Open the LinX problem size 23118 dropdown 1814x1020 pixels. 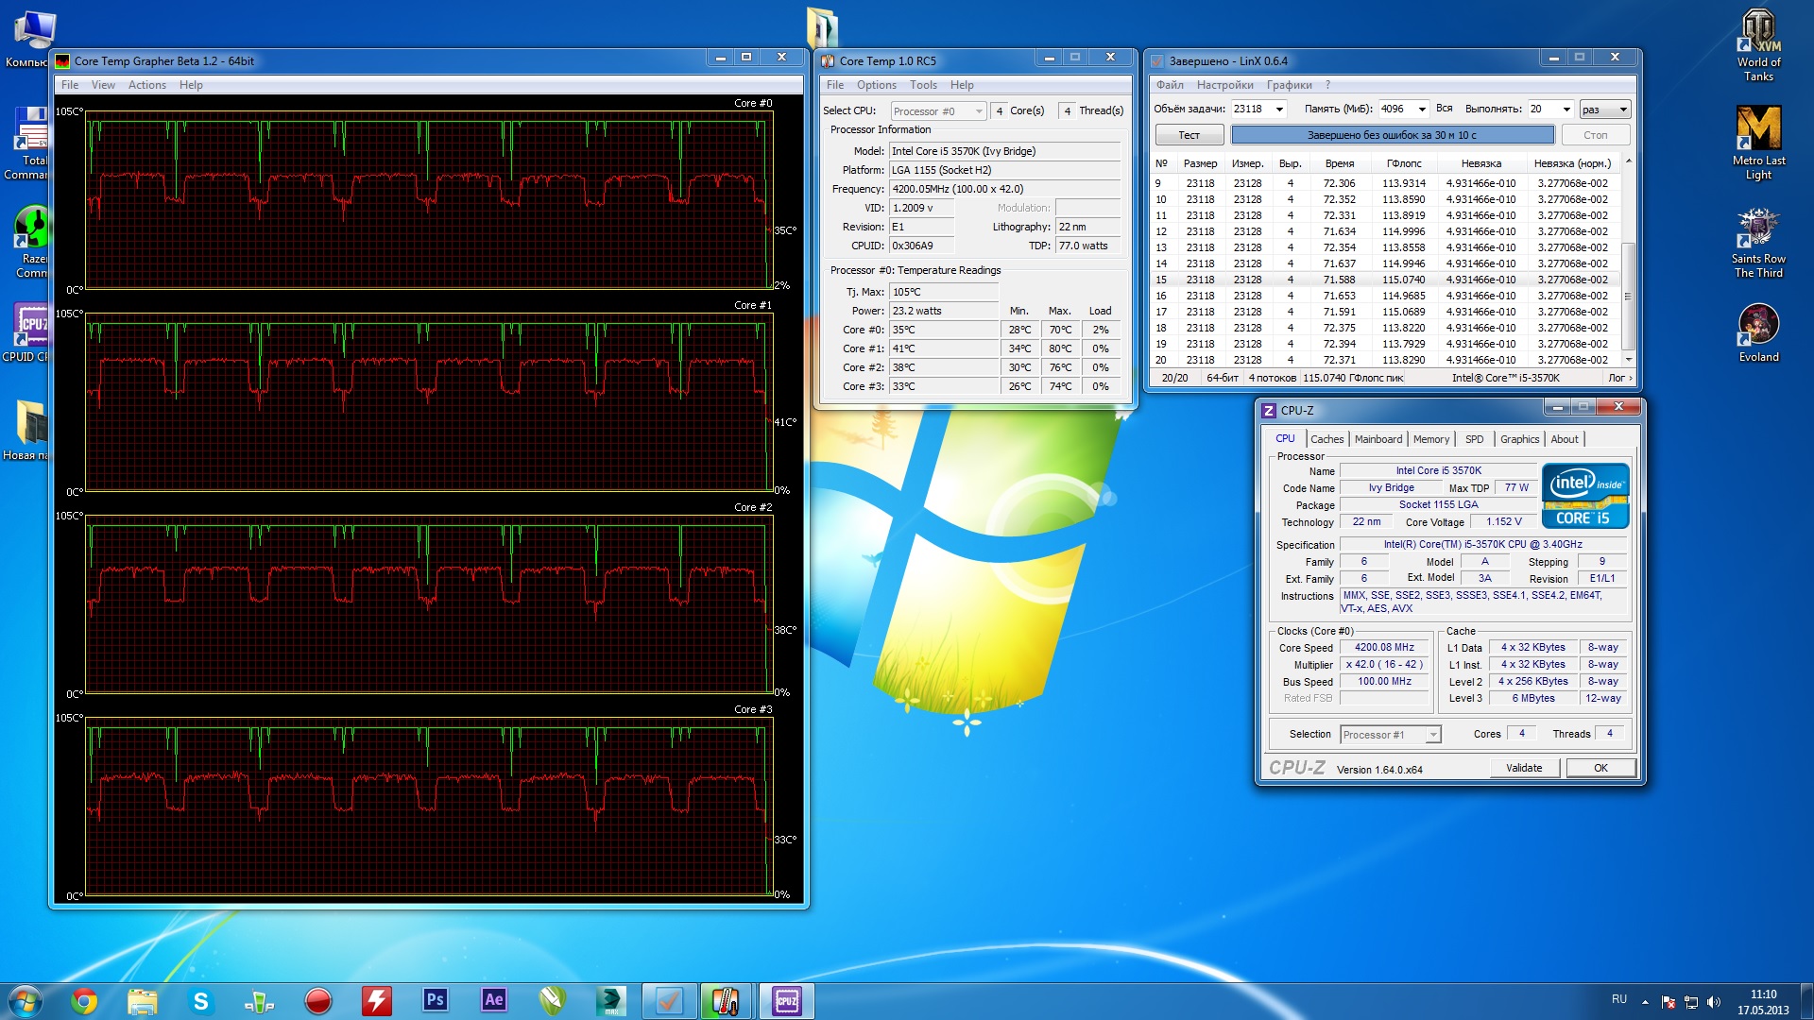tap(1279, 110)
